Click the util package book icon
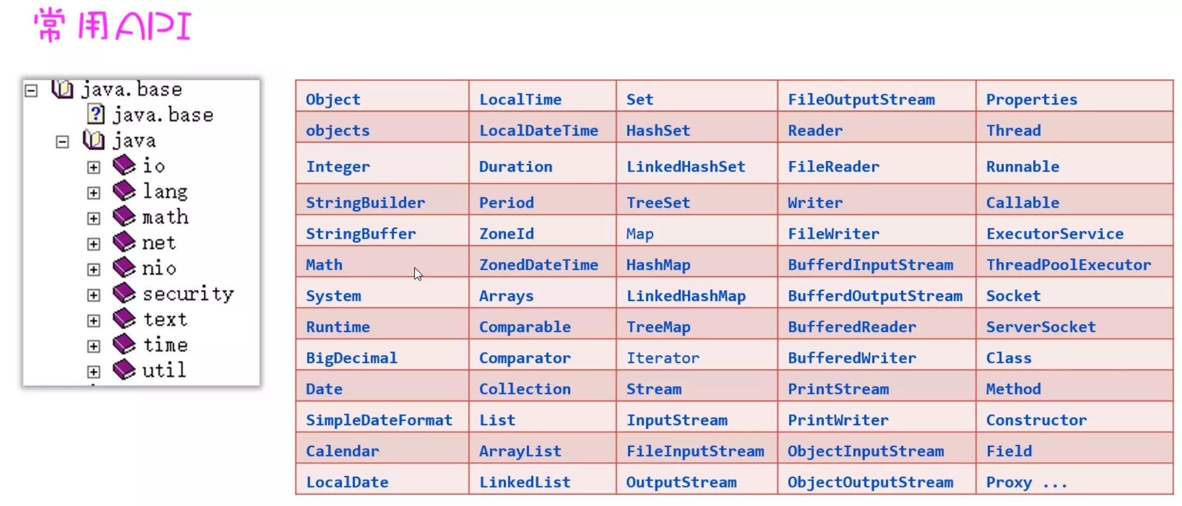Image resolution: width=1182 pixels, height=506 pixels. coord(124,370)
